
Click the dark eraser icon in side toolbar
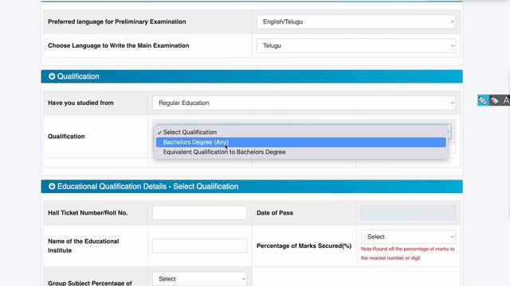click(x=495, y=101)
